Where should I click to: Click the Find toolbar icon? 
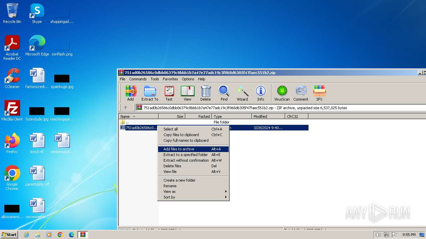coord(224,93)
